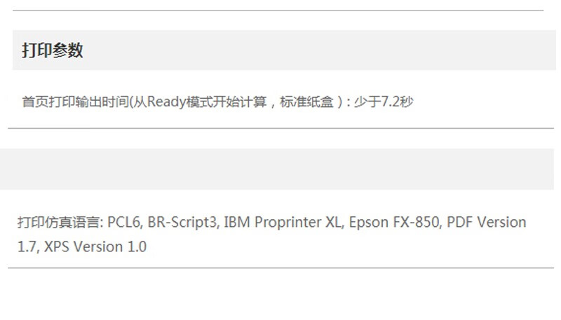Click the Epson FX-850 text
561x320 pixels.
coord(394,223)
